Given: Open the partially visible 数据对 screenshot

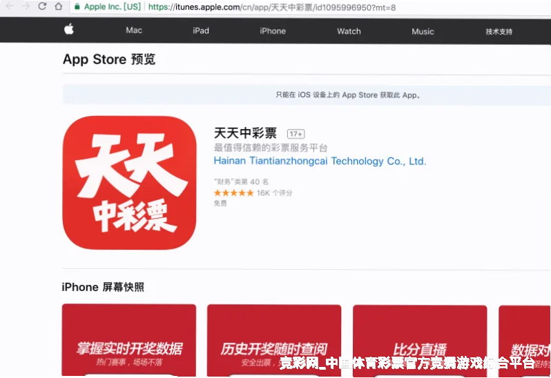Looking at the screenshot, I should 525,341.
